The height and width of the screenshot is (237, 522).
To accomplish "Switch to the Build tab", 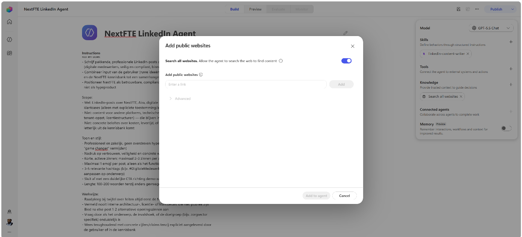I will (234, 9).
